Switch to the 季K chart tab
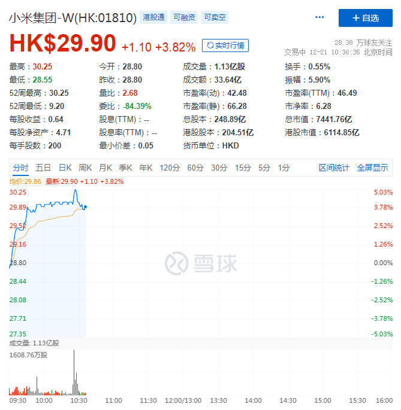This screenshot has width=401, height=410. tap(125, 168)
